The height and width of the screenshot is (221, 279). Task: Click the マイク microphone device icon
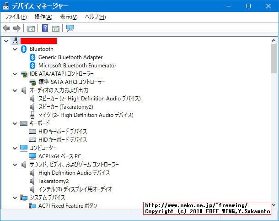[32, 115]
